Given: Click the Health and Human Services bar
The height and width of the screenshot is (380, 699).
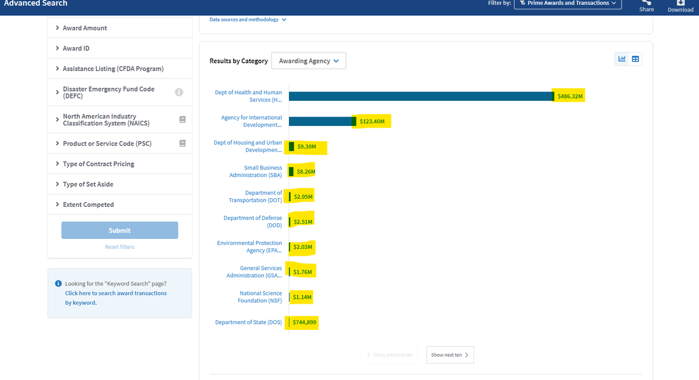Looking at the screenshot, I should (421, 96).
